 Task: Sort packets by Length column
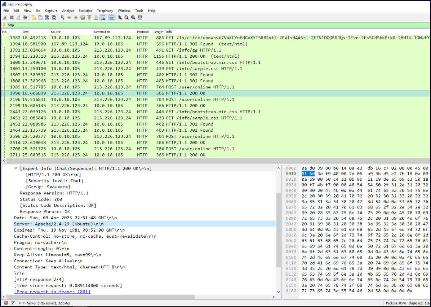click(x=158, y=32)
